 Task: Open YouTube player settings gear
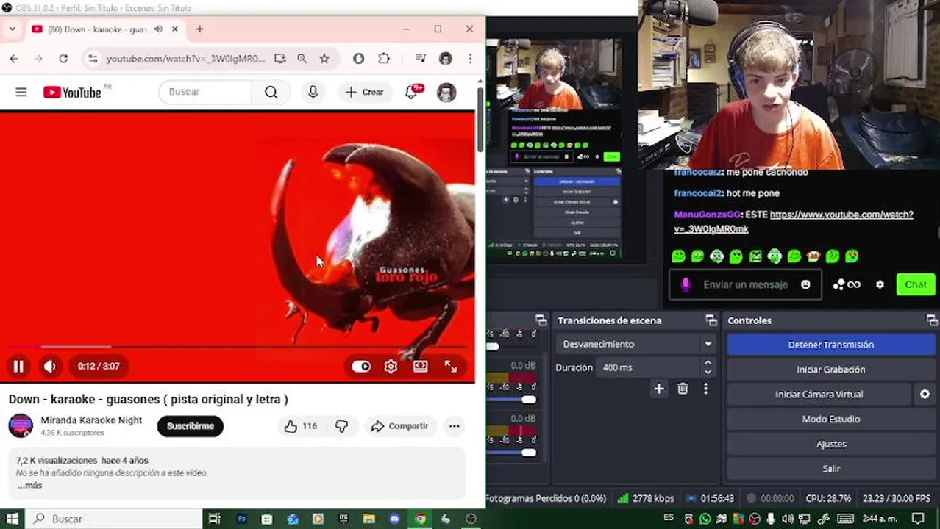(x=391, y=366)
